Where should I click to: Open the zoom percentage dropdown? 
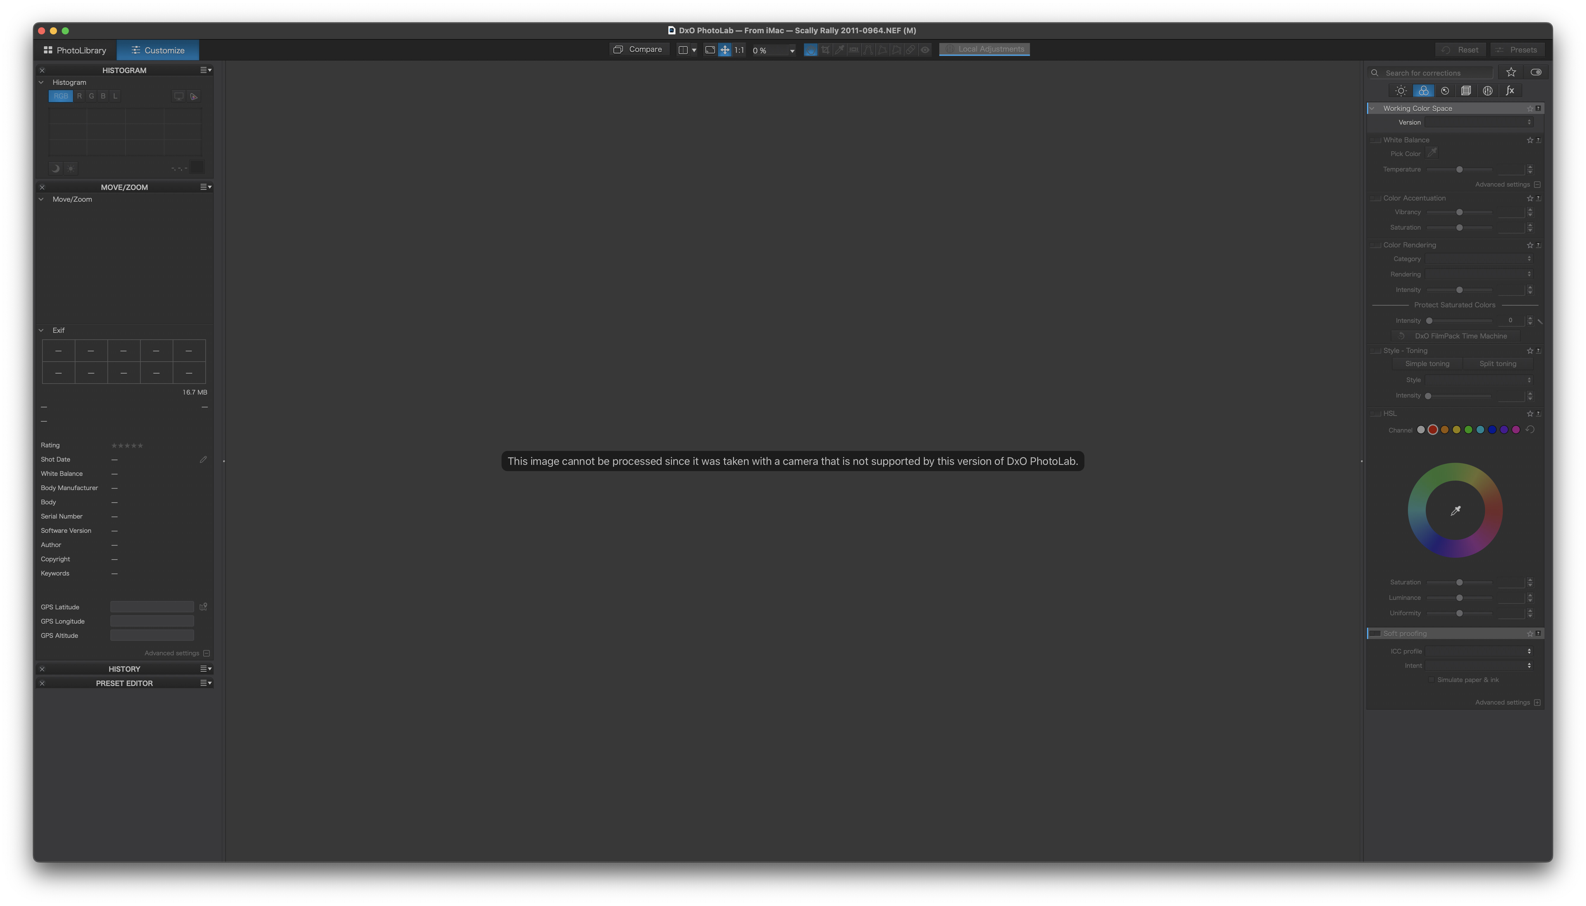792,50
